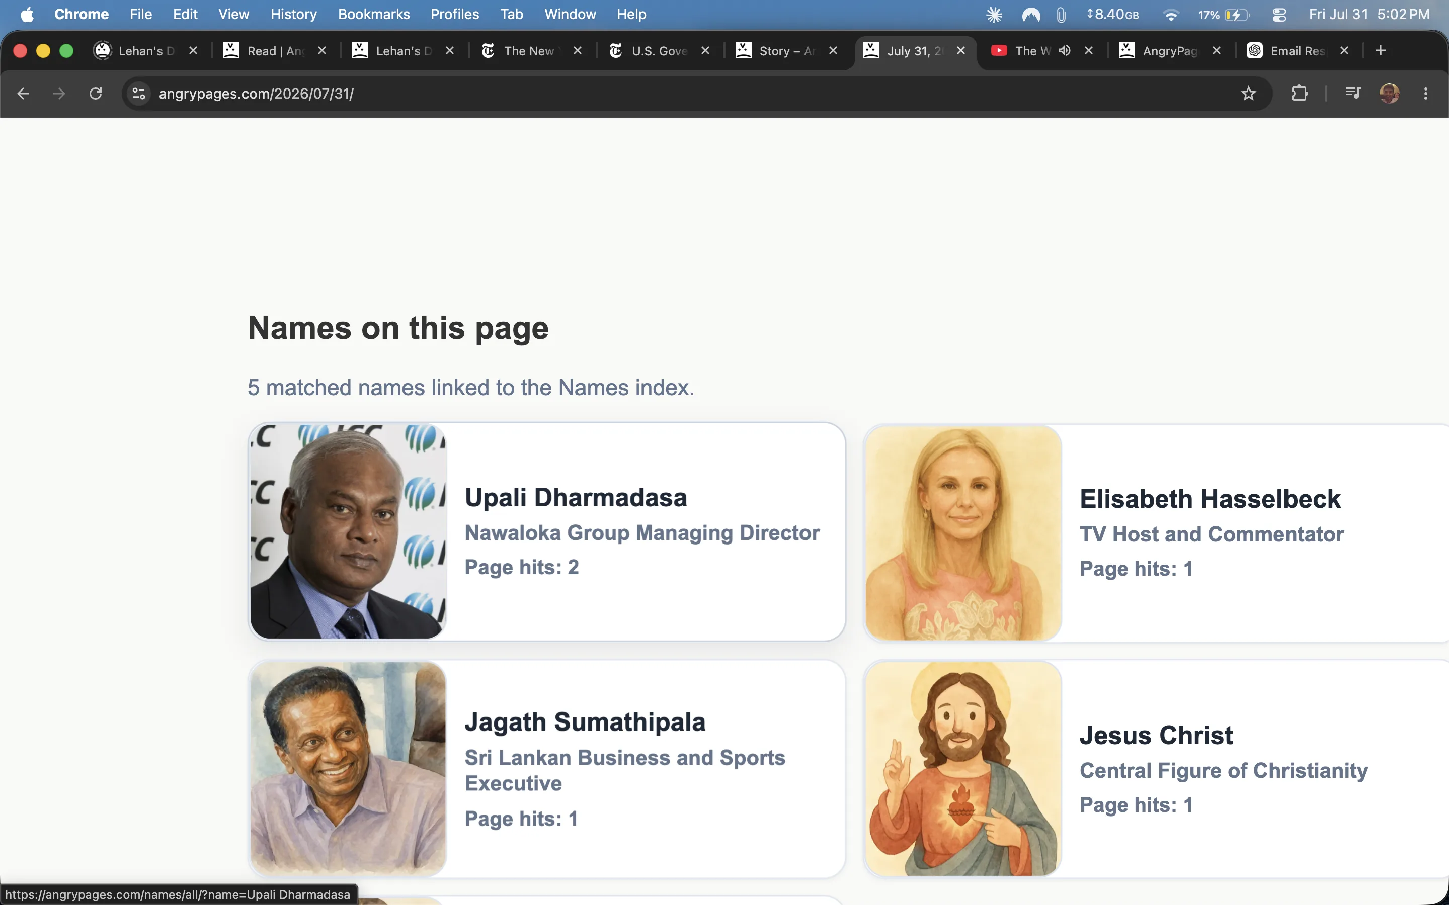Open the Extensions puzzle icon

[x=1299, y=94]
